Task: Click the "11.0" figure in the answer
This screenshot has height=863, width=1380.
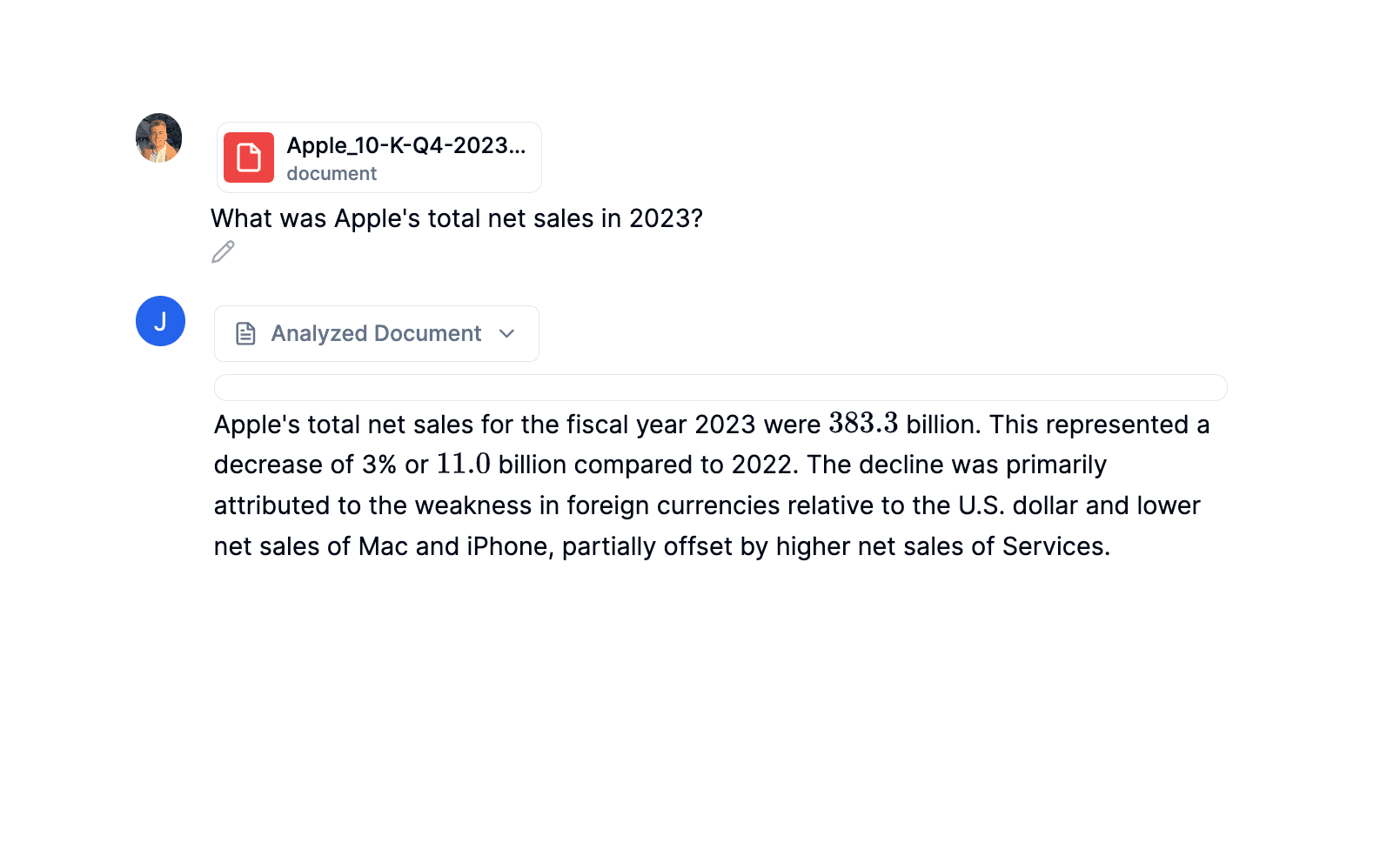Action: 463,465
